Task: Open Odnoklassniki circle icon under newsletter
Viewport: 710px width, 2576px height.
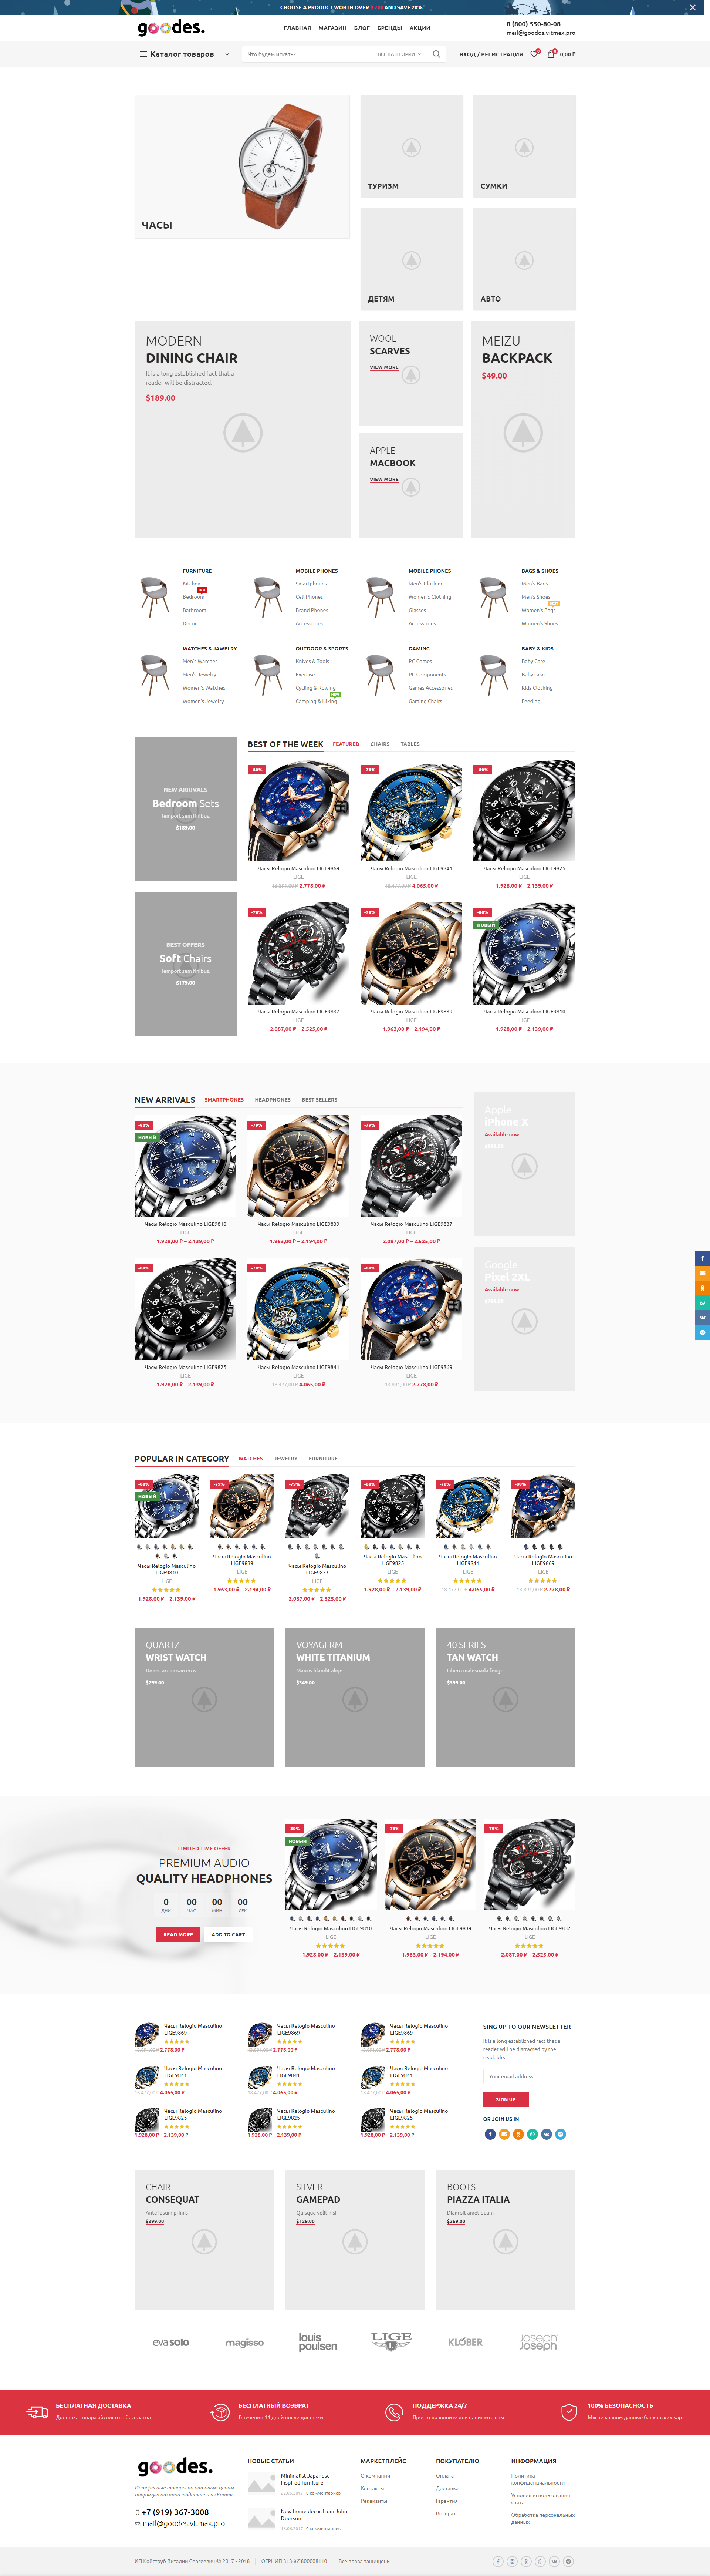Action: [518, 2134]
